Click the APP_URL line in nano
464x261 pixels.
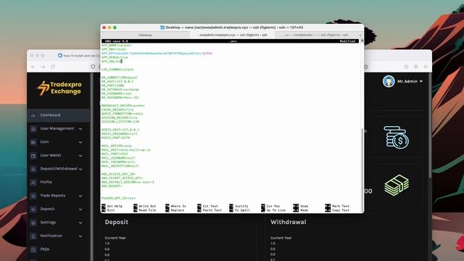[x=112, y=61]
